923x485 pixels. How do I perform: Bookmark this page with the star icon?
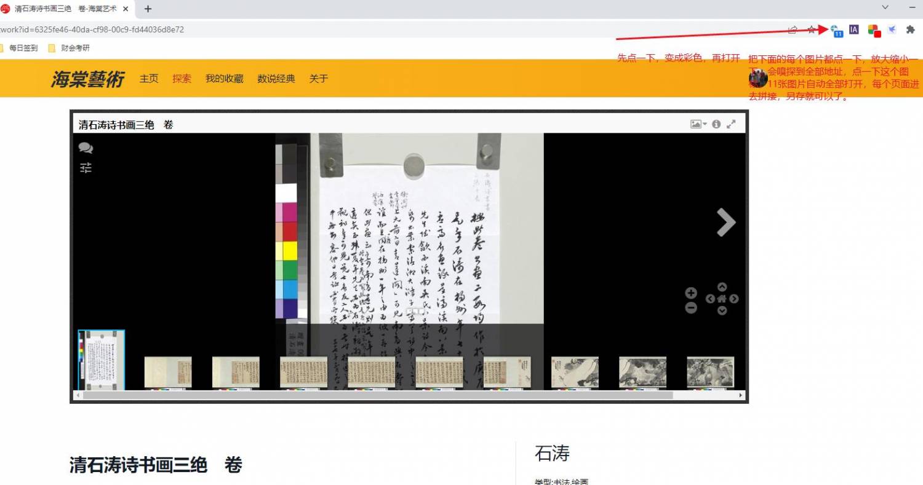pyautogui.click(x=812, y=30)
